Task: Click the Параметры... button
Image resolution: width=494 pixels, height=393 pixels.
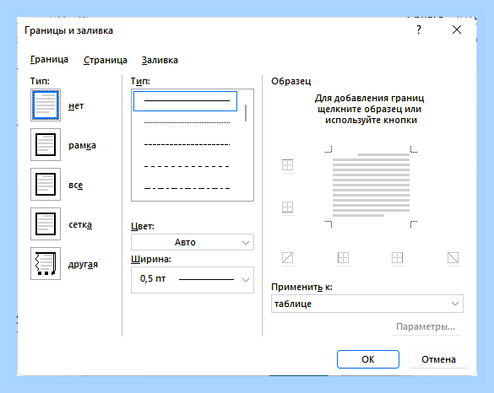Action: (x=426, y=326)
